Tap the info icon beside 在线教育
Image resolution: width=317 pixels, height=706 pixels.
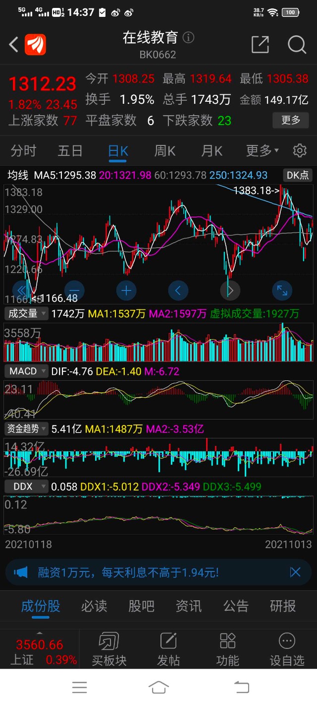[189, 38]
